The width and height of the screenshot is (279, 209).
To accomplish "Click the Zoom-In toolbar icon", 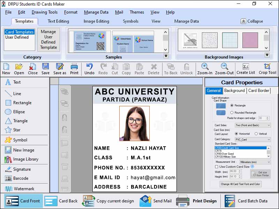I will 204,68.
